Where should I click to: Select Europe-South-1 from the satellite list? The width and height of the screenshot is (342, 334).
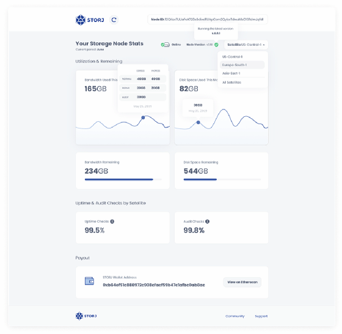click(242, 65)
